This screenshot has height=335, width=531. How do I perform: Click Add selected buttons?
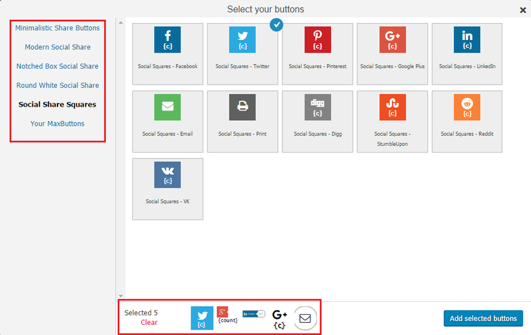pyautogui.click(x=483, y=318)
